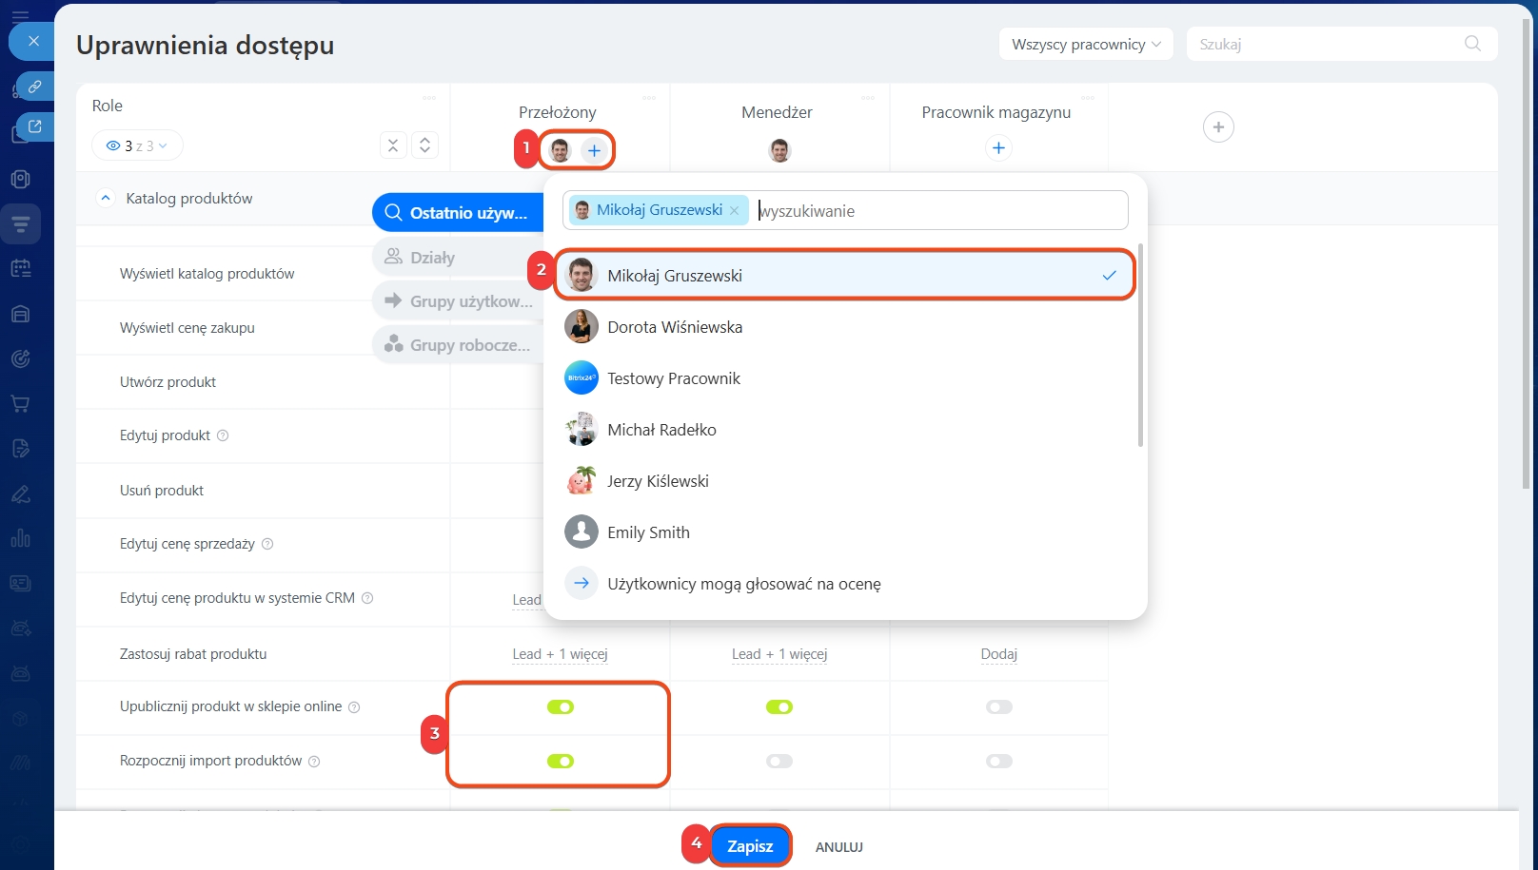Screen dimensions: 1538x870
Task: Open the 3 z 3 roles visibility dropdown
Action: pos(138,145)
